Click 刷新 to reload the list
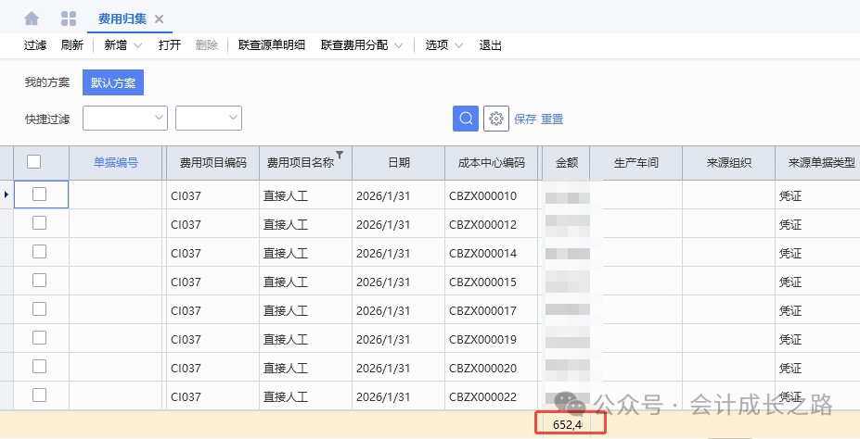This screenshot has height=439, width=860. click(71, 45)
